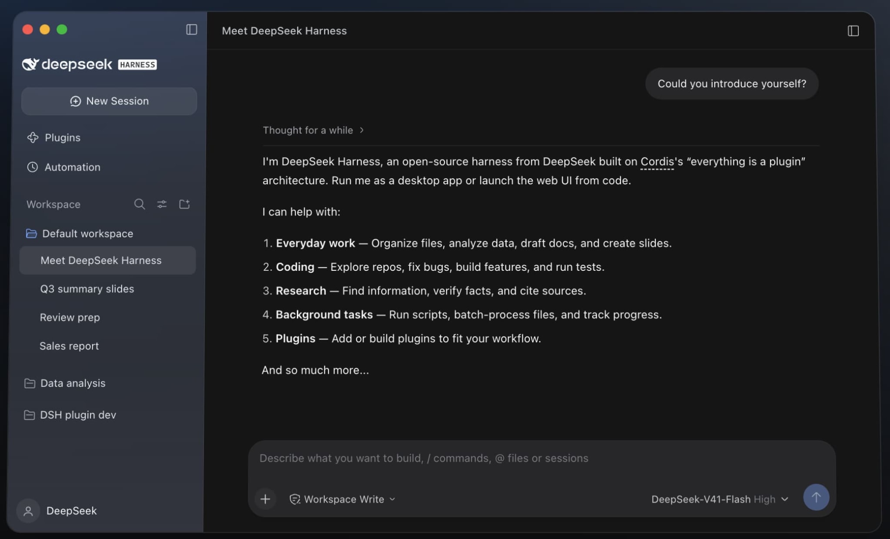890x539 pixels.
Task: Click the Default workspace open-folder icon
Action: [31, 233]
